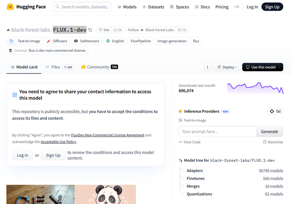Click the xet badge
The image size is (293, 204).
tap(68, 67)
